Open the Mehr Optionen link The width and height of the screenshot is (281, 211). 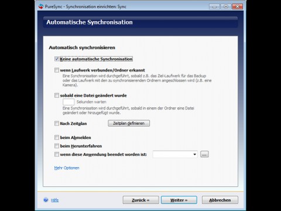tap(67, 168)
